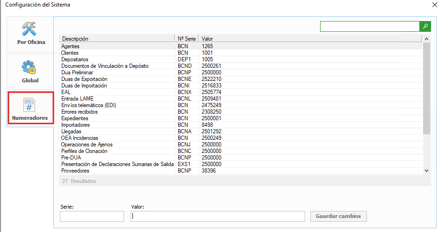
Task: Click the green search magnifier button
Action: tap(425, 27)
